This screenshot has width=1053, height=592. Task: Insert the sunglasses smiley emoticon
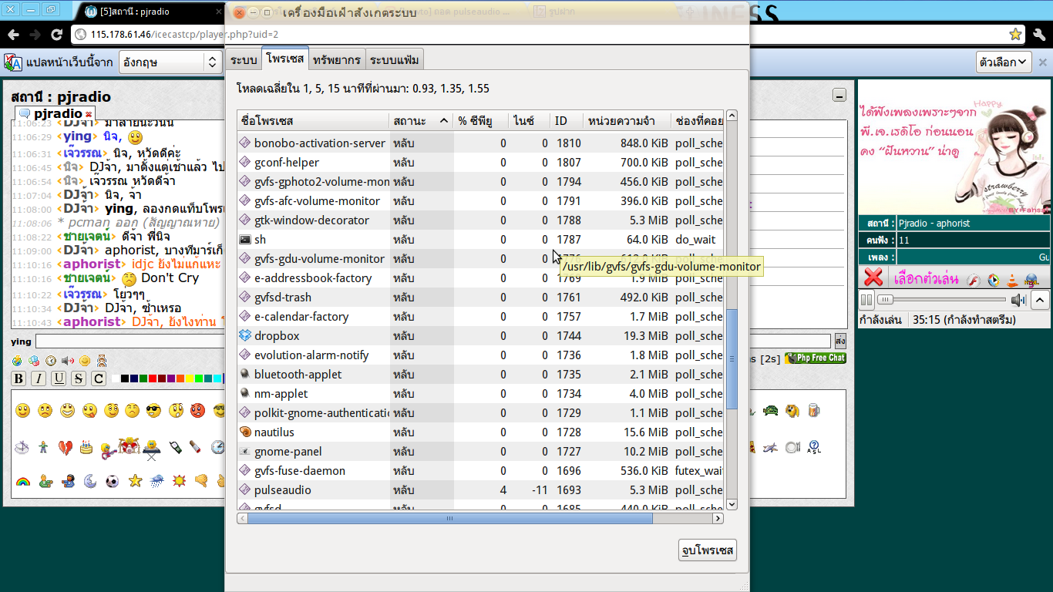pyautogui.click(x=153, y=411)
